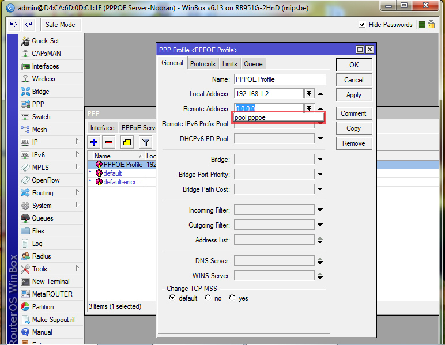The height and width of the screenshot is (345, 445).
Task: Click the yellow Comment note icon
Action: pyautogui.click(x=127, y=142)
